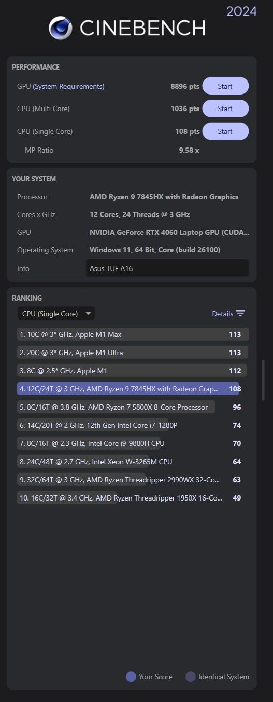Image resolution: width=273 pixels, height=702 pixels.
Task: Start the GPU benchmark test
Action: pyautogui.click(x=225, y=86)
